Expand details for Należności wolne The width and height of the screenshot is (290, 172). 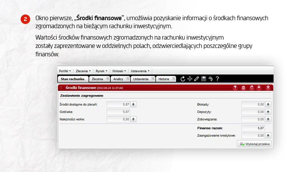point(133,119)
